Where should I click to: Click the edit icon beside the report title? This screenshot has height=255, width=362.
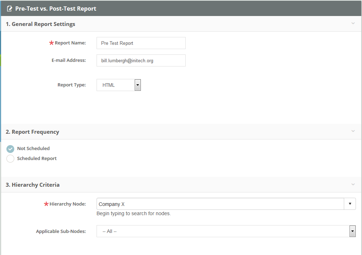tap(10, 9)
